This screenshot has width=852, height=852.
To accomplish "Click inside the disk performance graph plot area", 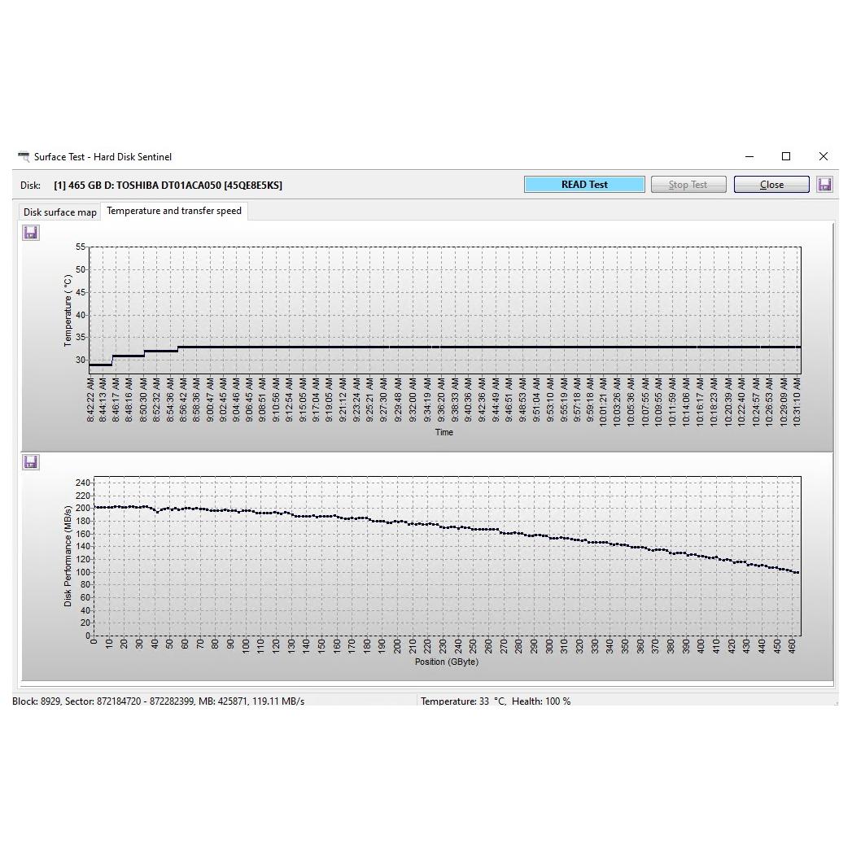I will [x=446, y=555].
